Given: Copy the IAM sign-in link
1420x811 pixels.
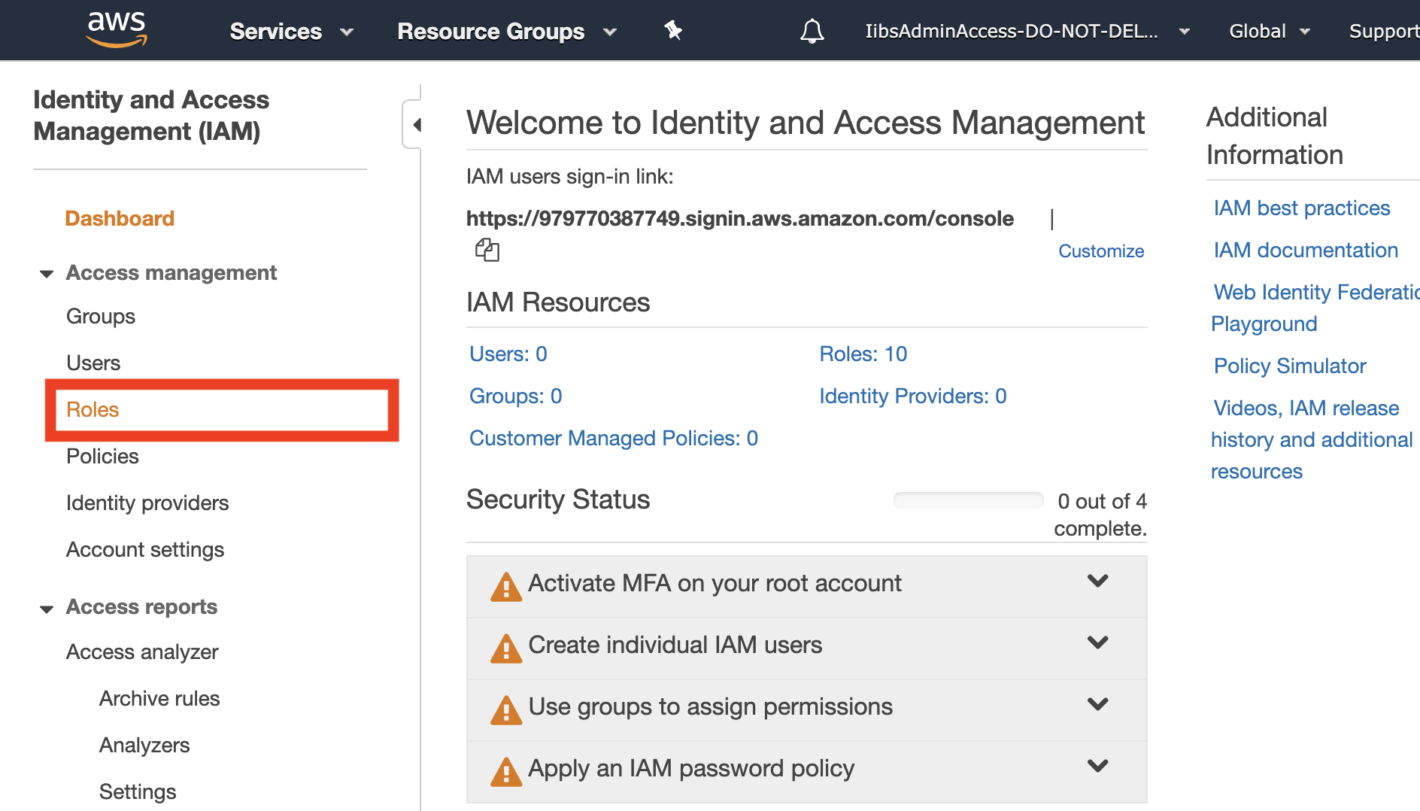Looking at the screenshot, I should (x=487, y=250).
